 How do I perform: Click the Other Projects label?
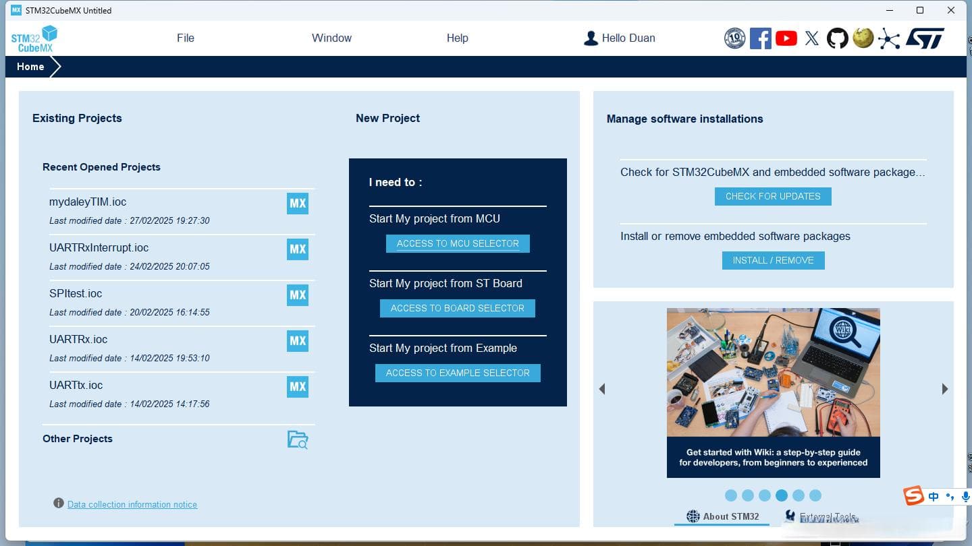tap(78, 438)
